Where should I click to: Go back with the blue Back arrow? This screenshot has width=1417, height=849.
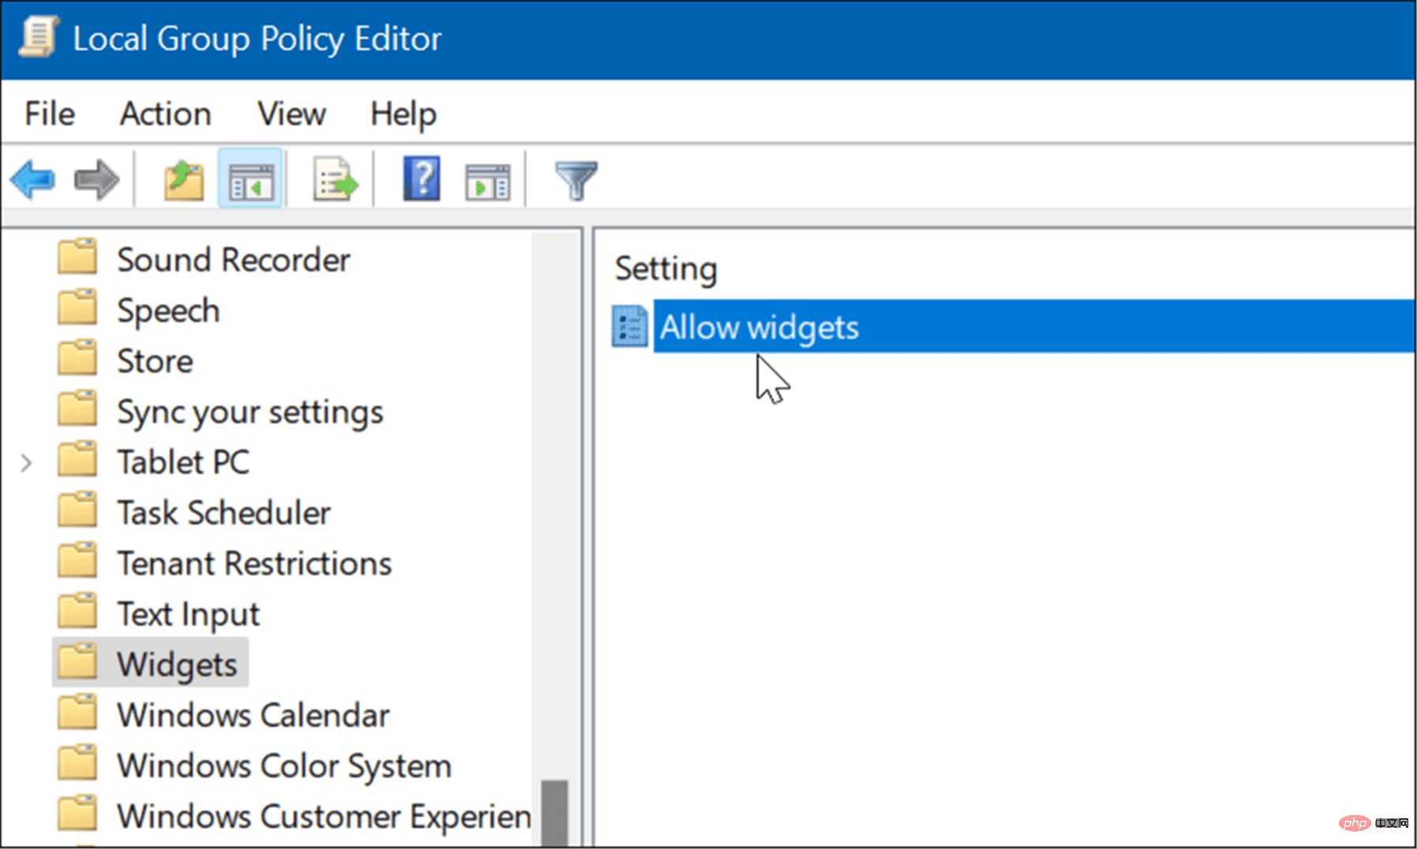pos(33,180)
